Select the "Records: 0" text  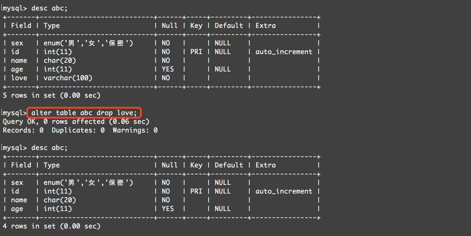tap(23, 130)
